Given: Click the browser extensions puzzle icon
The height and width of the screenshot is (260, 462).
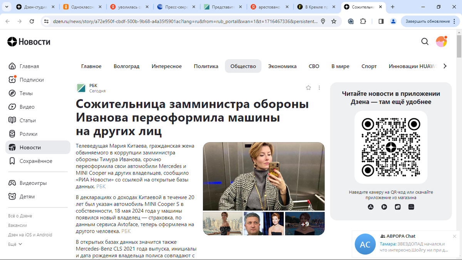Looking at the screenshot, I should [363, 21].
